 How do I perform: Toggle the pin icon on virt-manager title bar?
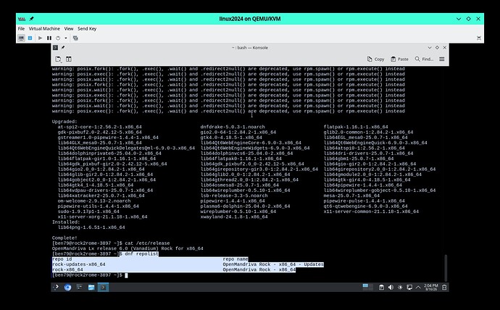tap(32, 19)
